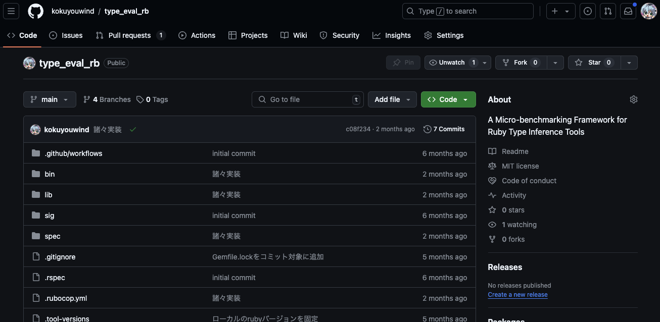Image resolution: width=660 pixels, height=322 pixels.
Task: Expand the Star lists dropdown arrow
Action: (629, 63)
